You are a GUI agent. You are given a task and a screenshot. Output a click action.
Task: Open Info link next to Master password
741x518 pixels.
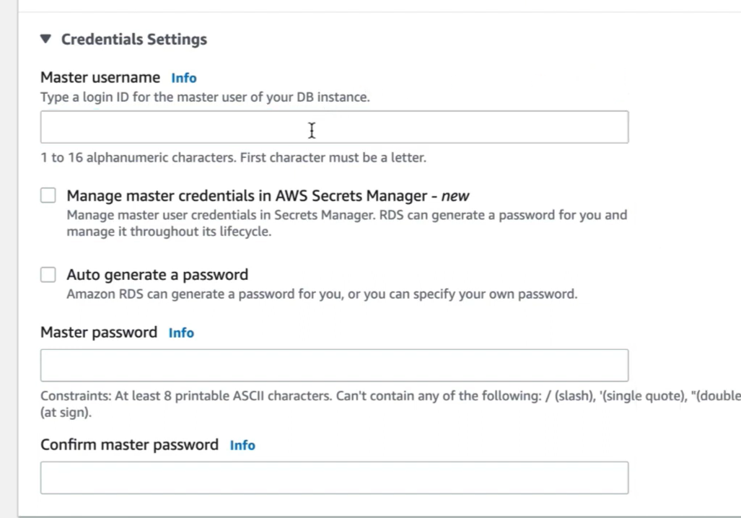pyautogui.click(x=181, y=333)
